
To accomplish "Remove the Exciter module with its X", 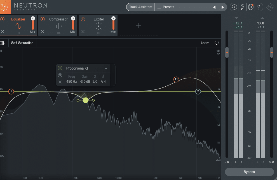I will pyautogui.click(x=83, y=32).
